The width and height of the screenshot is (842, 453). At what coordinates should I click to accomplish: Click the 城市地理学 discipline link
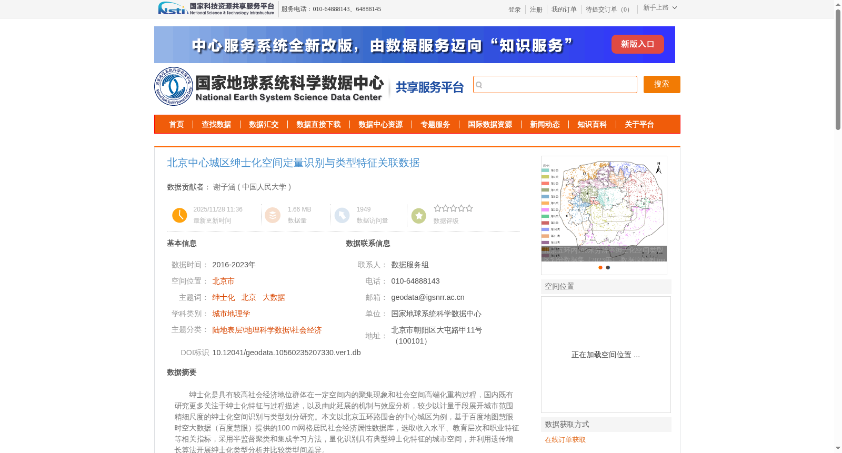click(x=231, y=314)
